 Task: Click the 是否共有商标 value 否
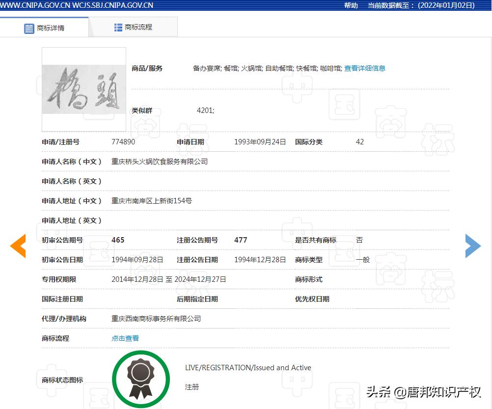pos(359,240)
